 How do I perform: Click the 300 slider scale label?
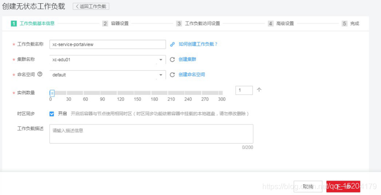(x=221, y=99)
